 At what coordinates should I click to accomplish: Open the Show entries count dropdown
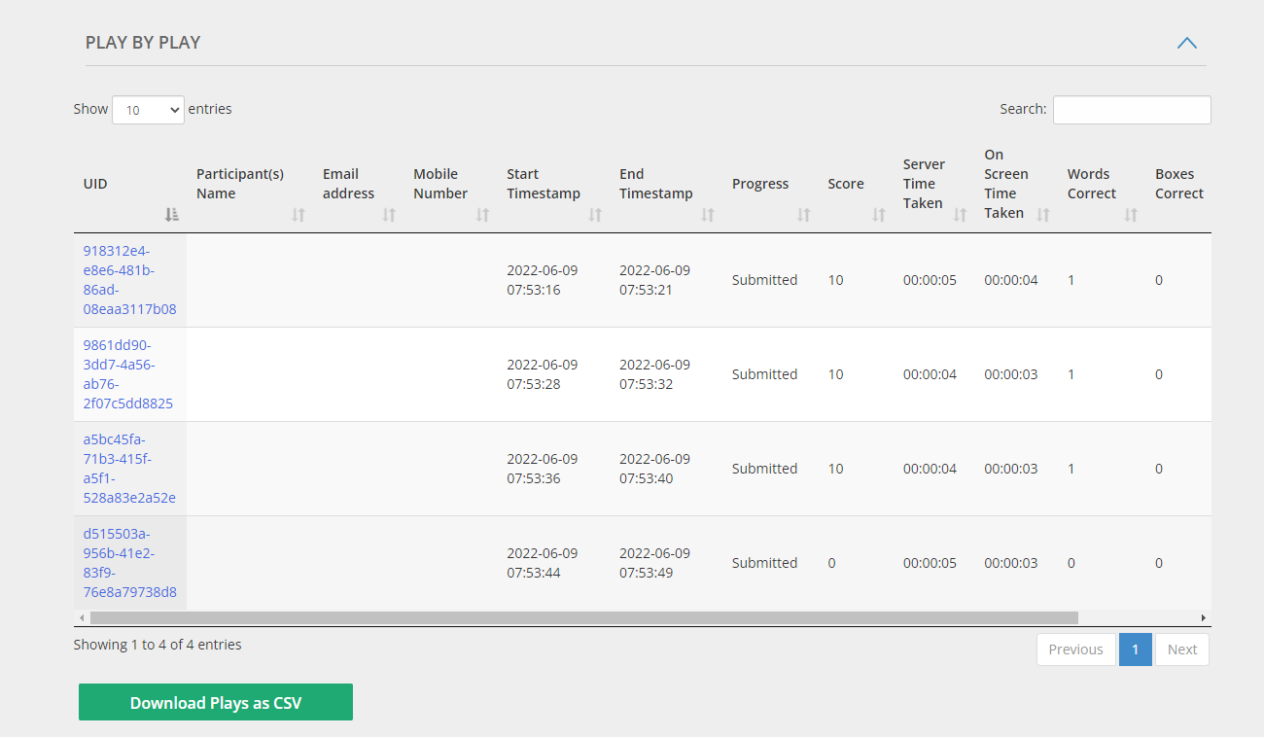(x=148, y=110)
